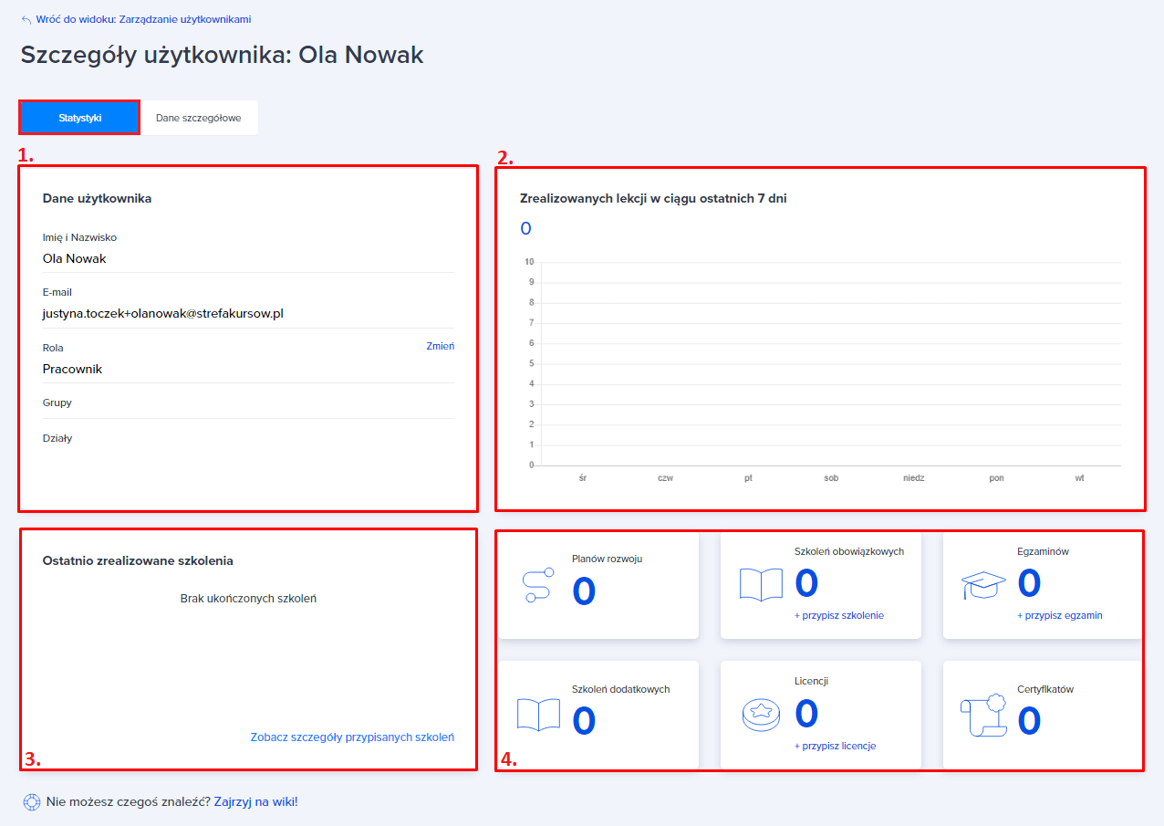Click '+ przypisz egzamin' link
This screenshot has width=1164, height=826.
[x=1059, y=615]
